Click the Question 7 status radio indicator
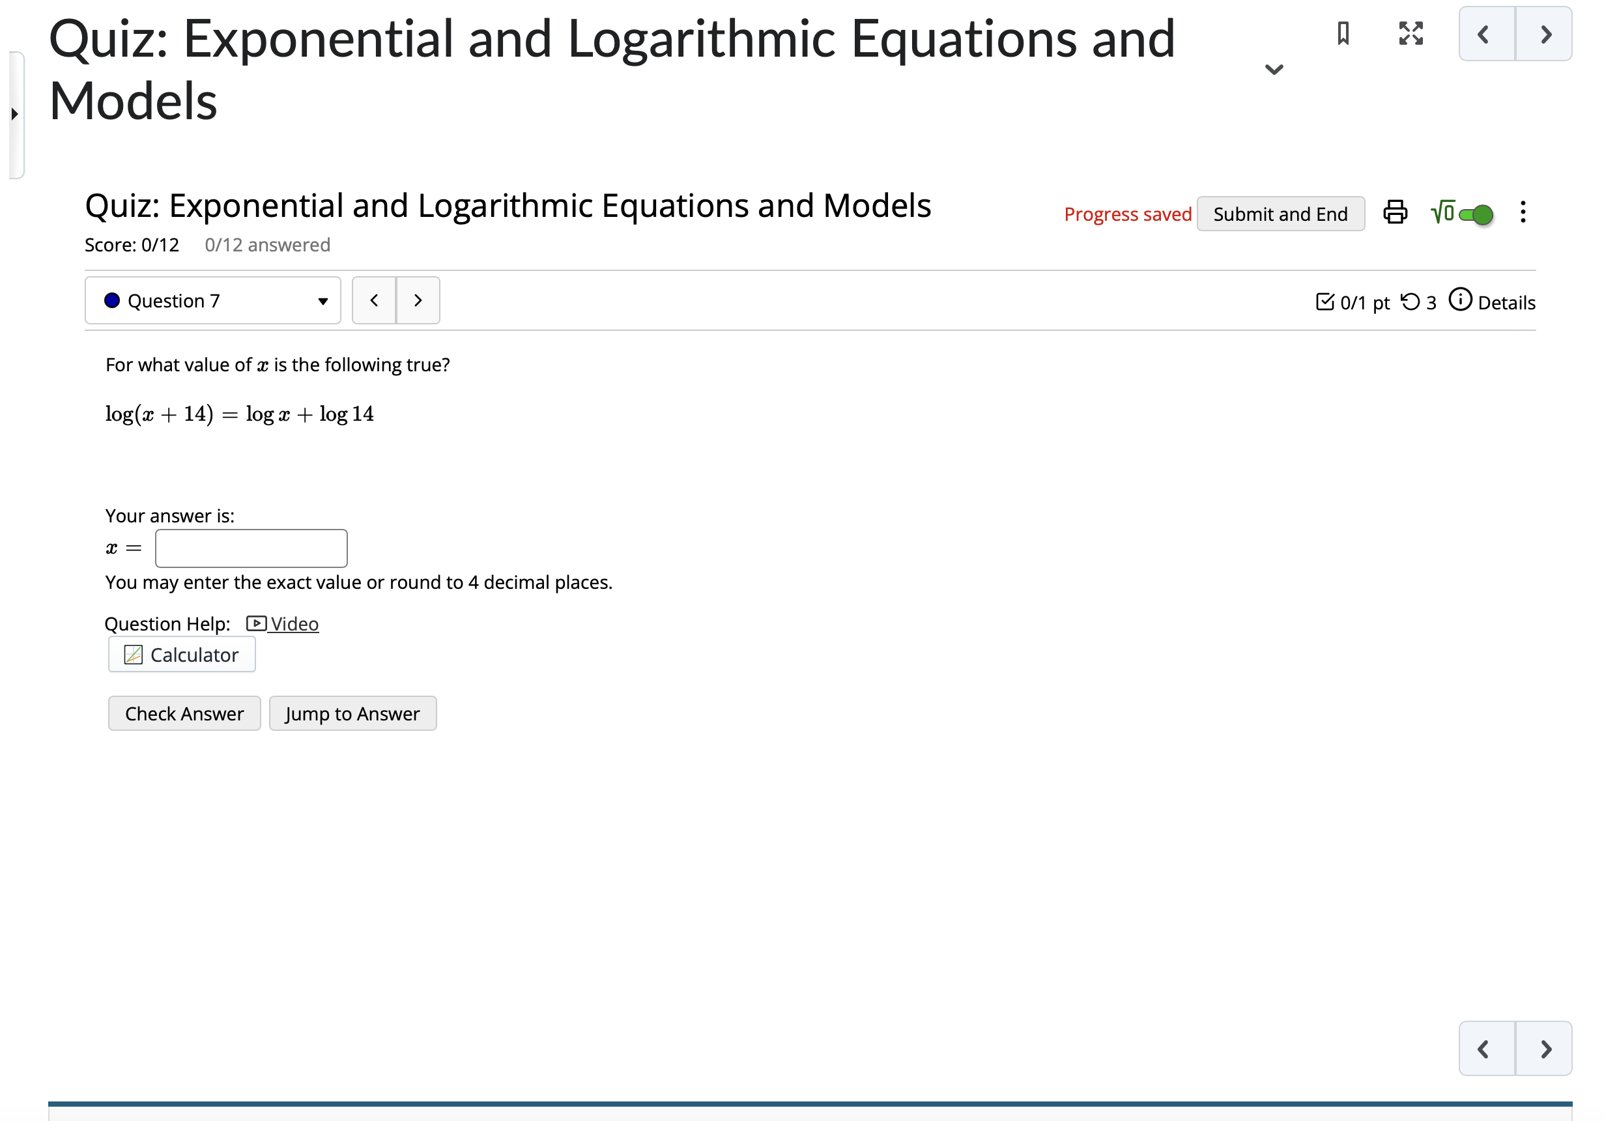This screenshot has width=1604, height=1121. 113,300
